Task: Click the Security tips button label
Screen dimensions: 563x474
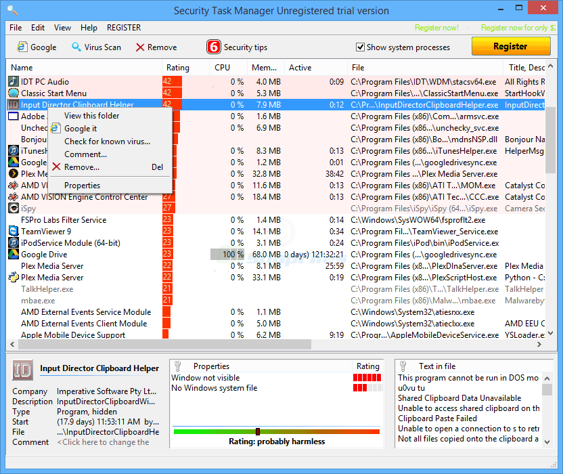Action: click(x=246, y=47)
